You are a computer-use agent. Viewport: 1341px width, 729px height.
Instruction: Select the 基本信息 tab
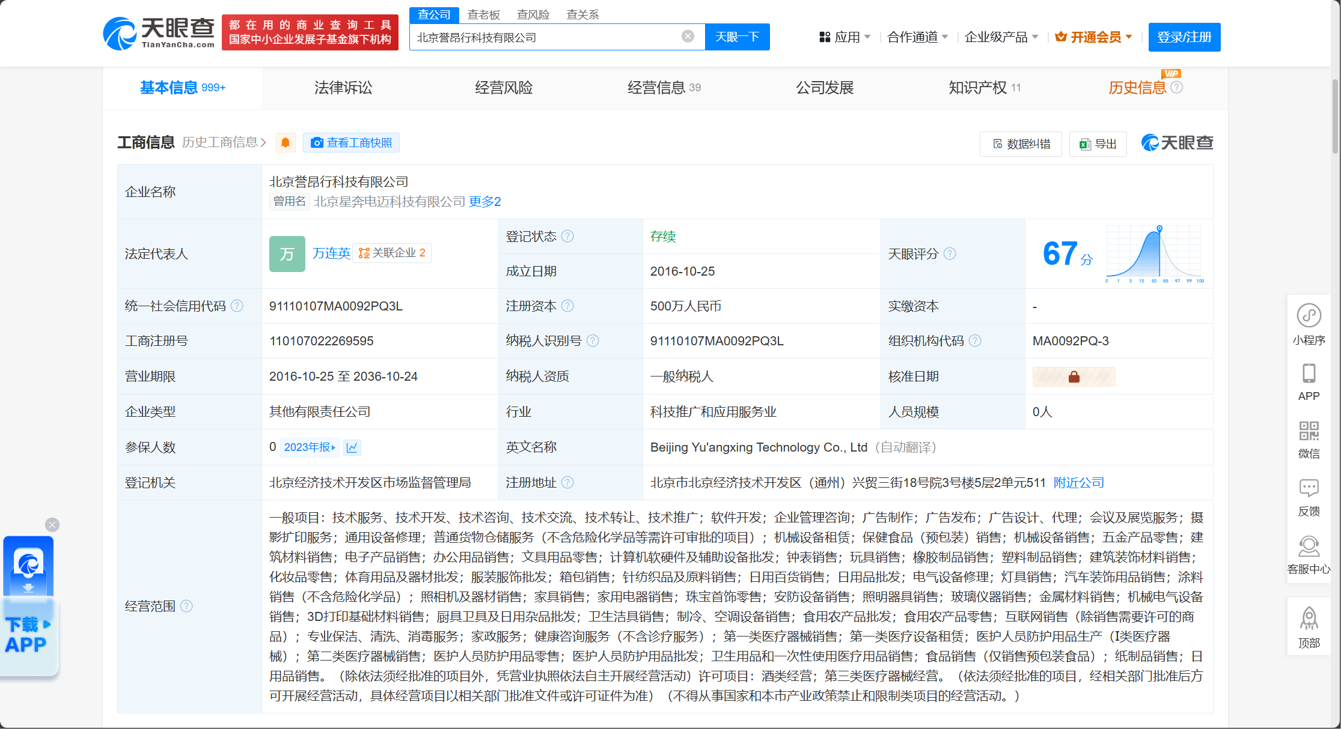[x=183, y=88]
